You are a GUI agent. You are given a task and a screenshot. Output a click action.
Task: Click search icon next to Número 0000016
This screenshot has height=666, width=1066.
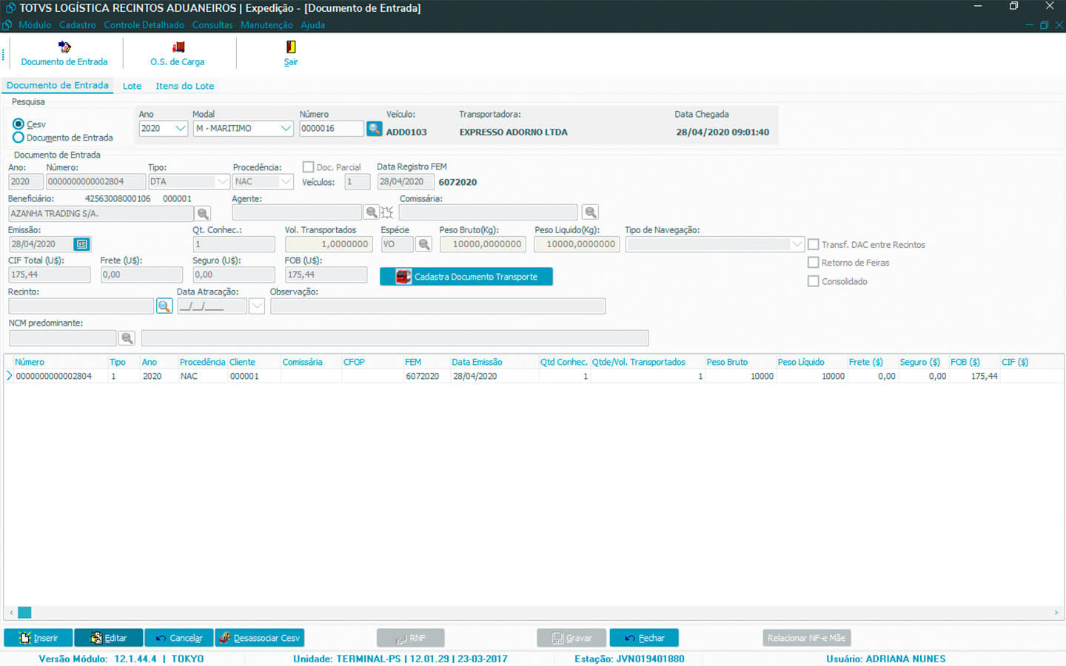[x=375, y=129]
